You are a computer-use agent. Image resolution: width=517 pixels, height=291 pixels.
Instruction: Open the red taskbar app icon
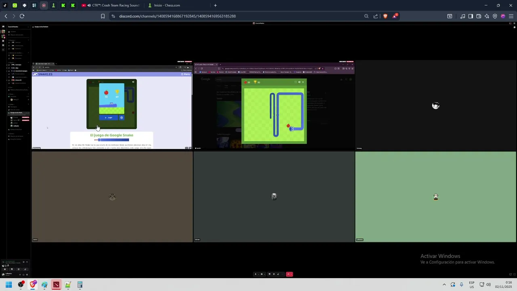point(56,285)
